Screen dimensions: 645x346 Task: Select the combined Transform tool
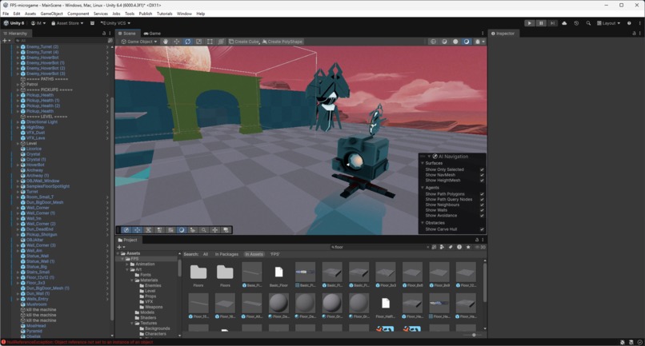point(221,42)
